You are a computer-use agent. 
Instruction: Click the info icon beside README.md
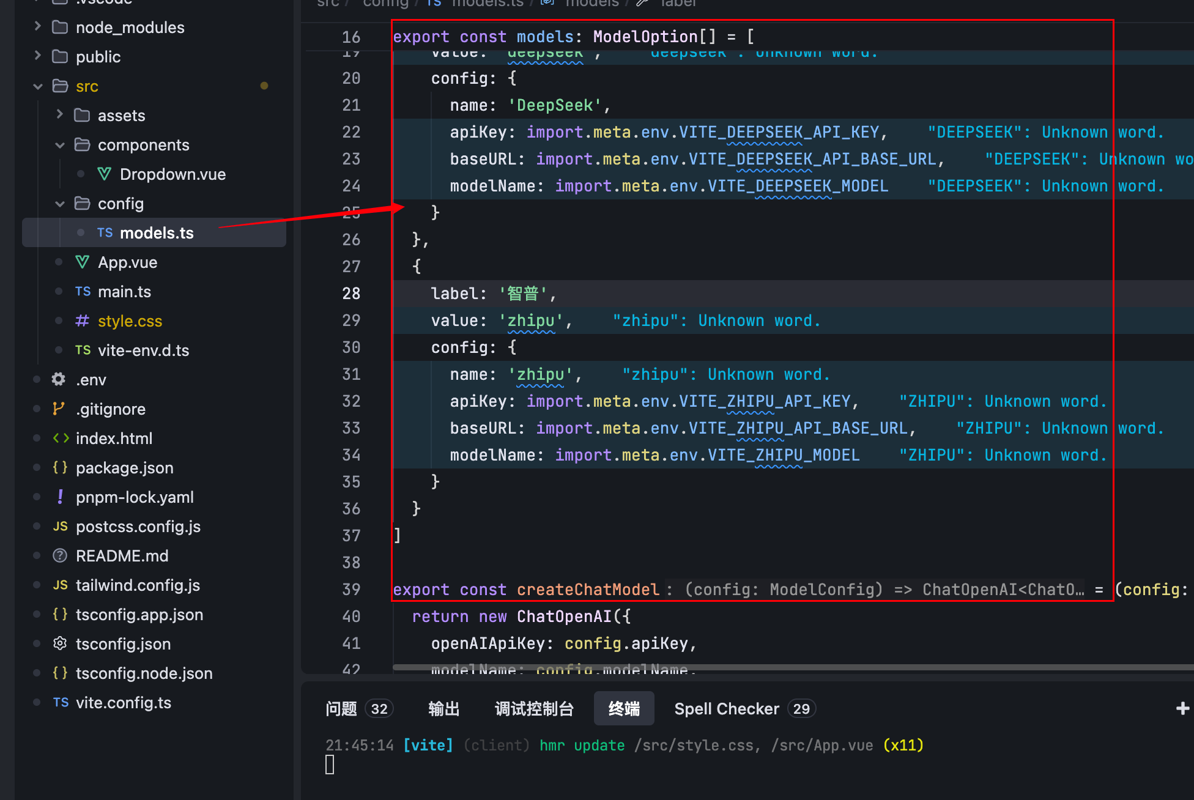pyautogui.click(x=60, y=555)
